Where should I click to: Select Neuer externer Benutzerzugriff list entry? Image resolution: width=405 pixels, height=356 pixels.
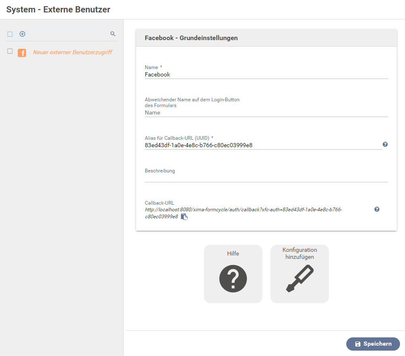coord(72,52)
